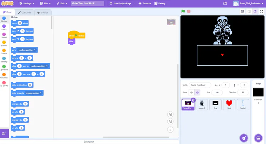266x144 pixels.
Task: Click the Add Extension button
Action: point(4,133)
